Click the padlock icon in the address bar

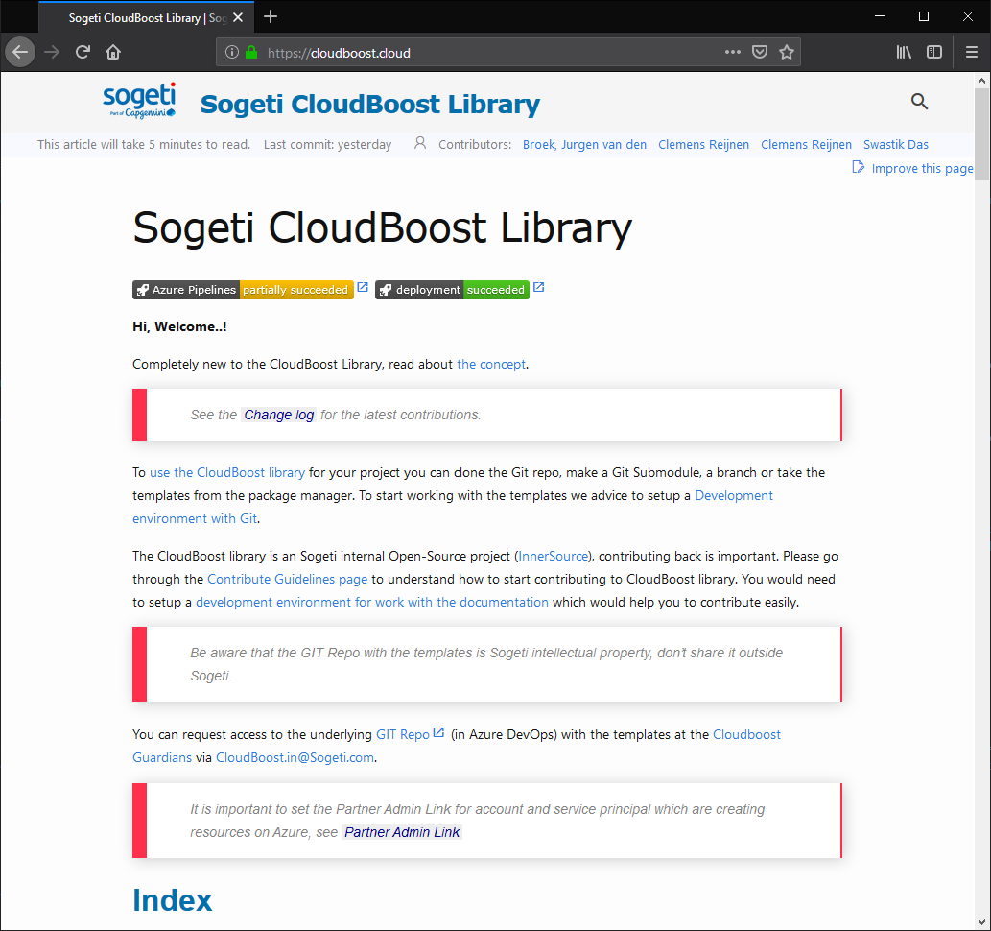249,52
